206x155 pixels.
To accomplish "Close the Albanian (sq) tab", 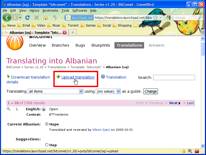I will [x=65, y=32].
